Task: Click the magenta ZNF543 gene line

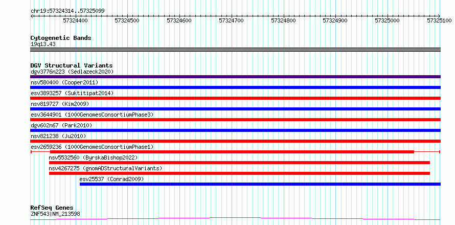Action: (x=235, y=219)
